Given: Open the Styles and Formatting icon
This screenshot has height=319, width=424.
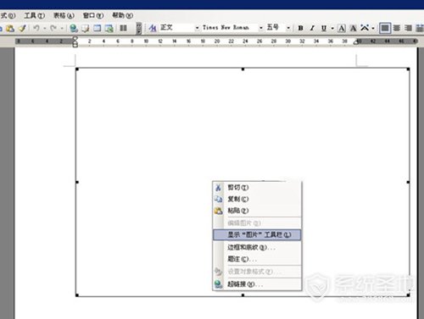Looking at the screenshot, I should 153,28.
